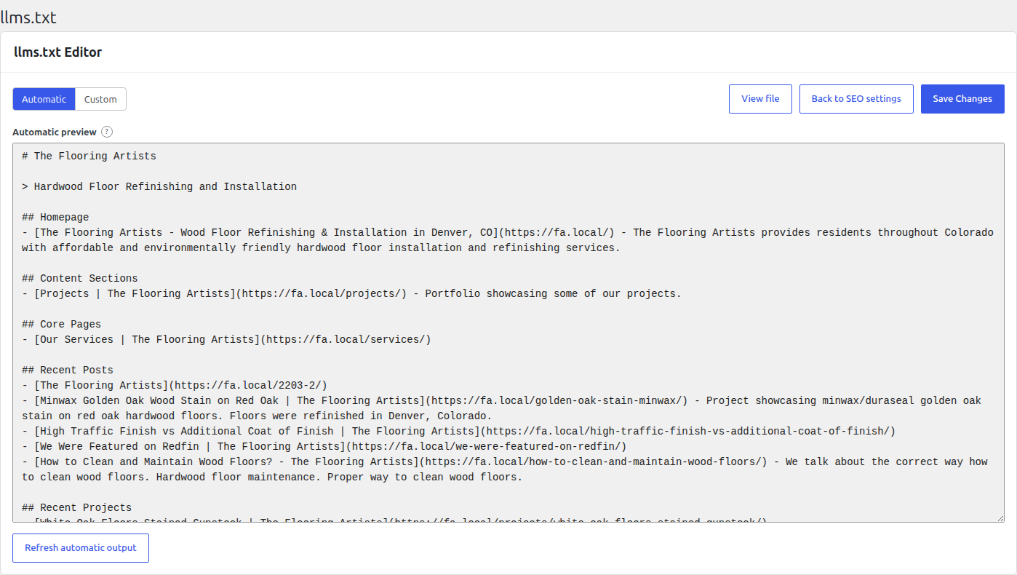Switch to Automatic mode
Image resolution: width=1017 pixels, height=575 pixels.
pos(44,99)
